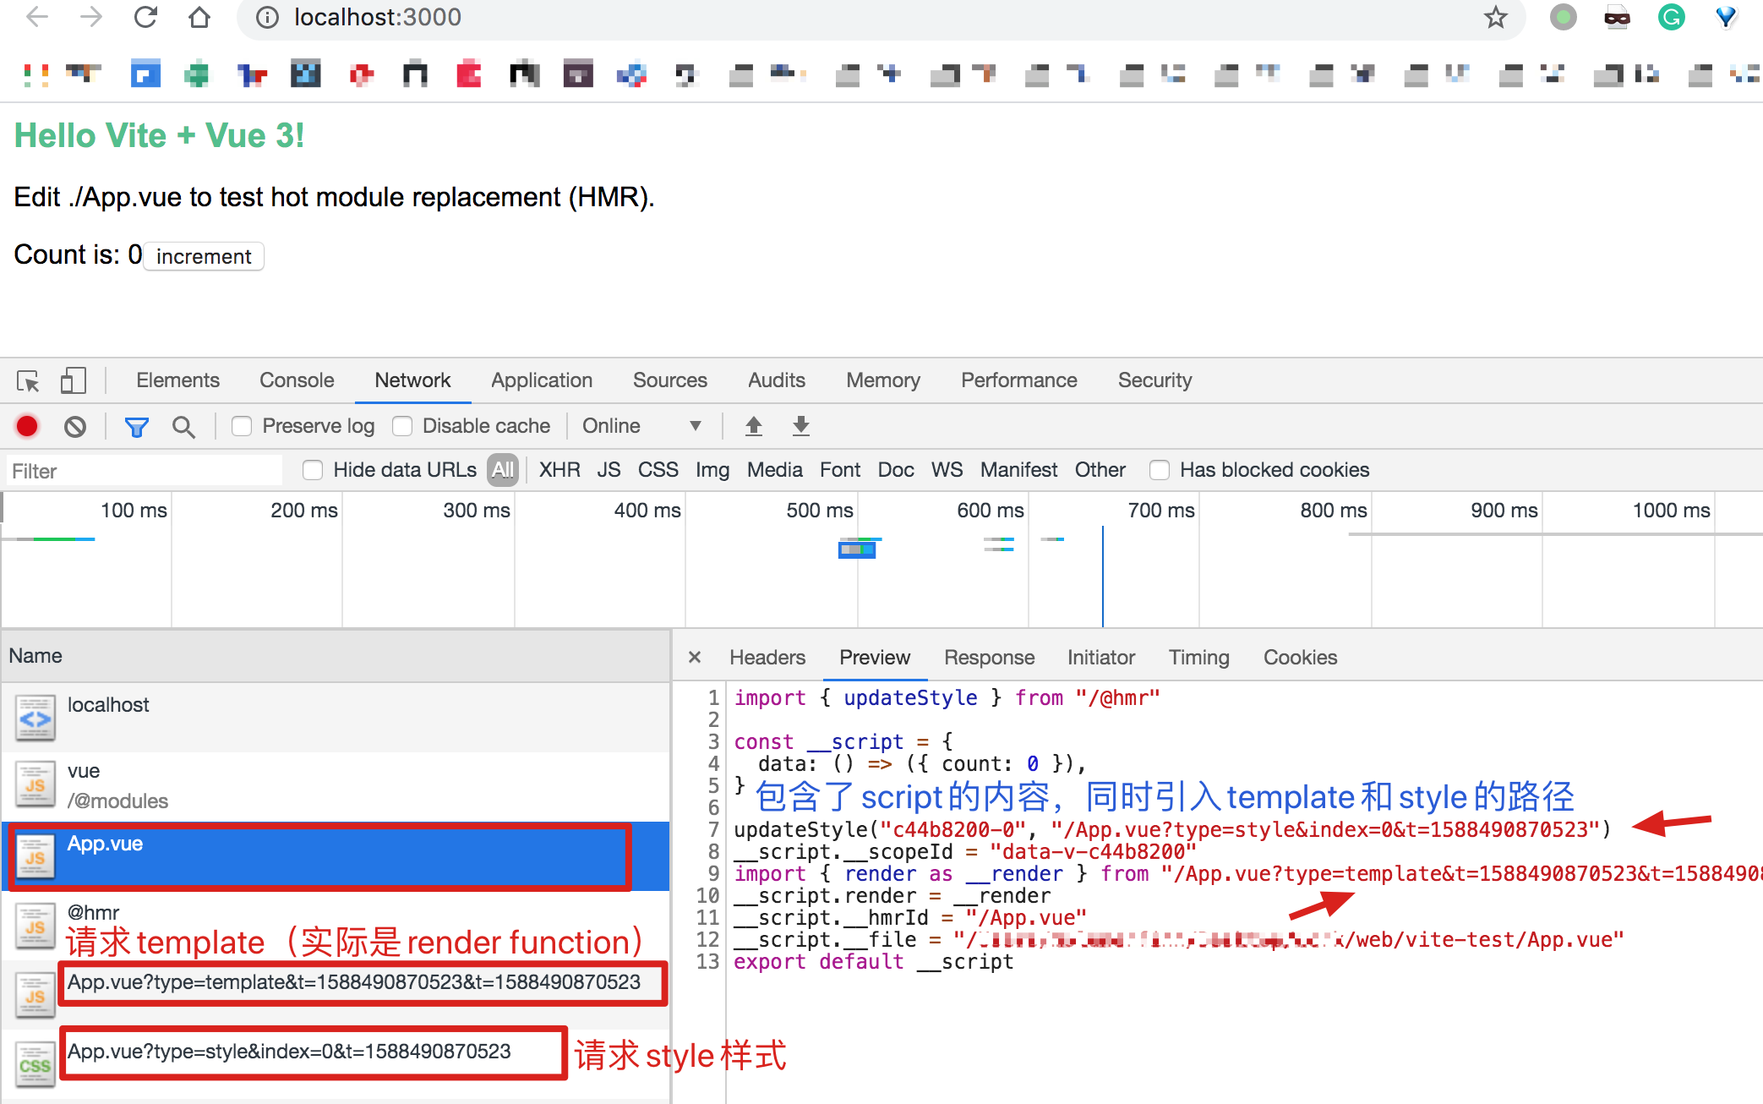This screenshot has width=1763, height=1104.
Task: Switch to the Console tab
Action: pyautogui.click(x=297, y=380)
